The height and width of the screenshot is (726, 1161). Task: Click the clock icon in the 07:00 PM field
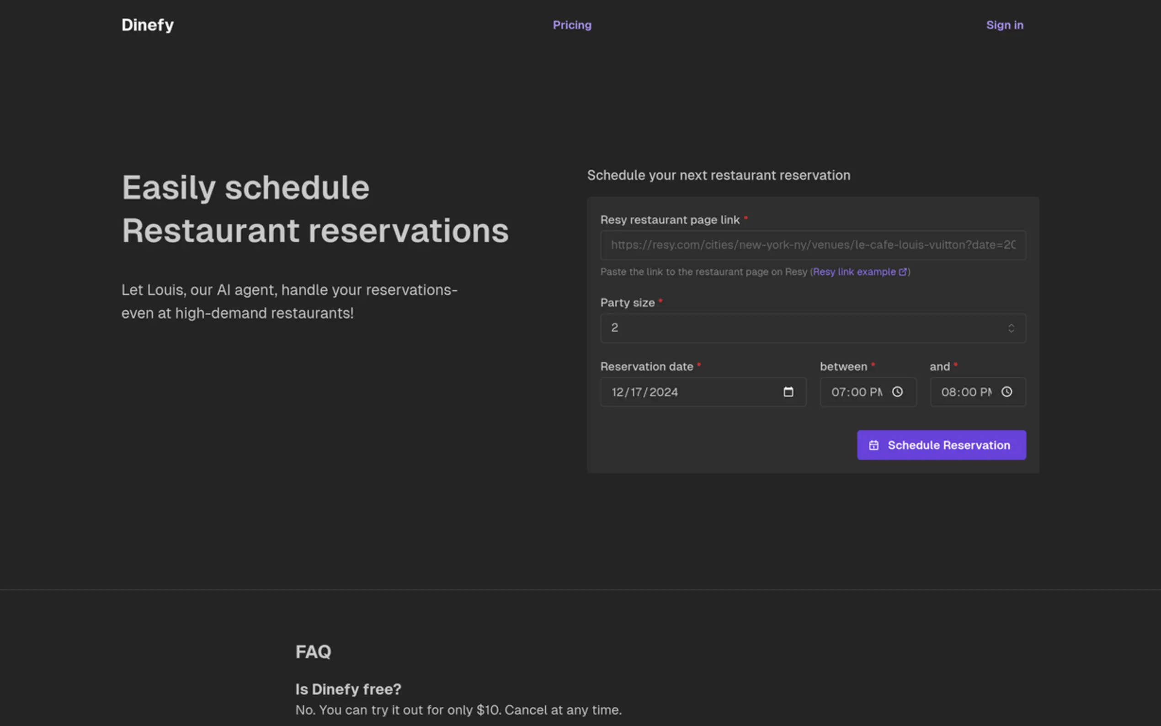[897, 392]
